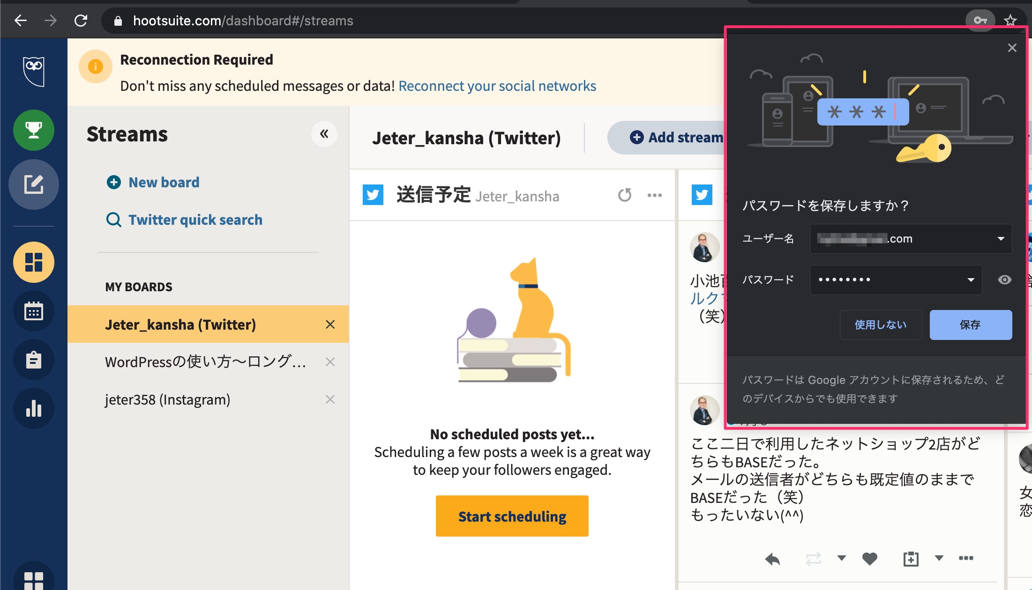The width and height of the screenshot is (1032, 590).
Task: Collapse the Streams panel with double chevron
Action: [x=324, y=134]
